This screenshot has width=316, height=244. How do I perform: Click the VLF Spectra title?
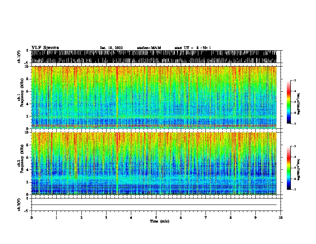coord(45,48)
